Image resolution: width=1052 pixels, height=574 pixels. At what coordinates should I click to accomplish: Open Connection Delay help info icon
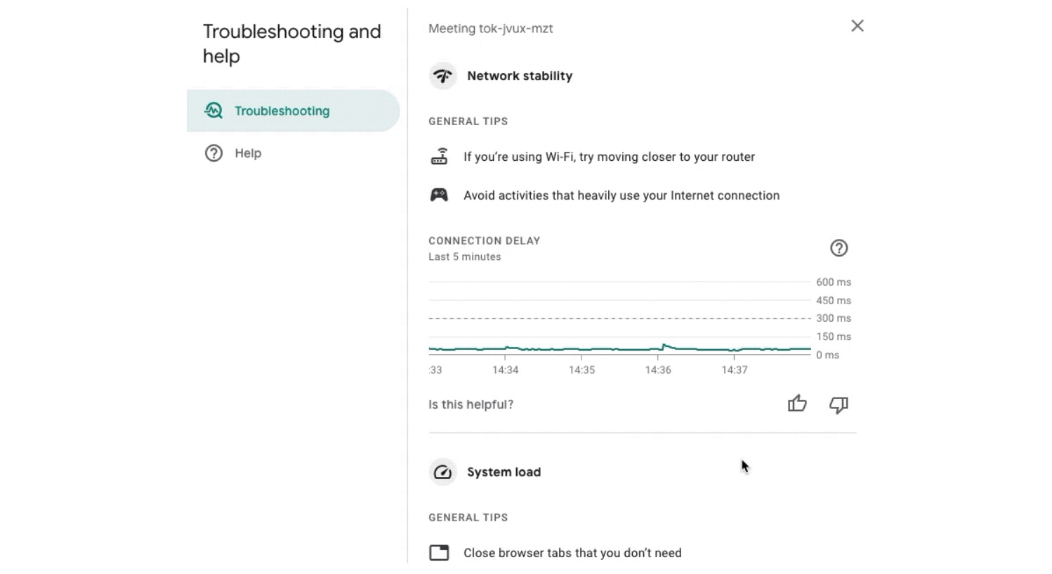point(839,248)
